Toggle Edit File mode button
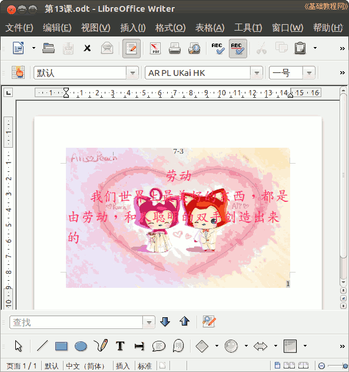 [x=131, y=48]
